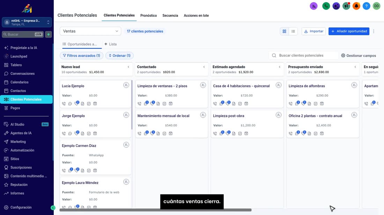Open calendar icon on Limpieza de alfombras card

322,104
